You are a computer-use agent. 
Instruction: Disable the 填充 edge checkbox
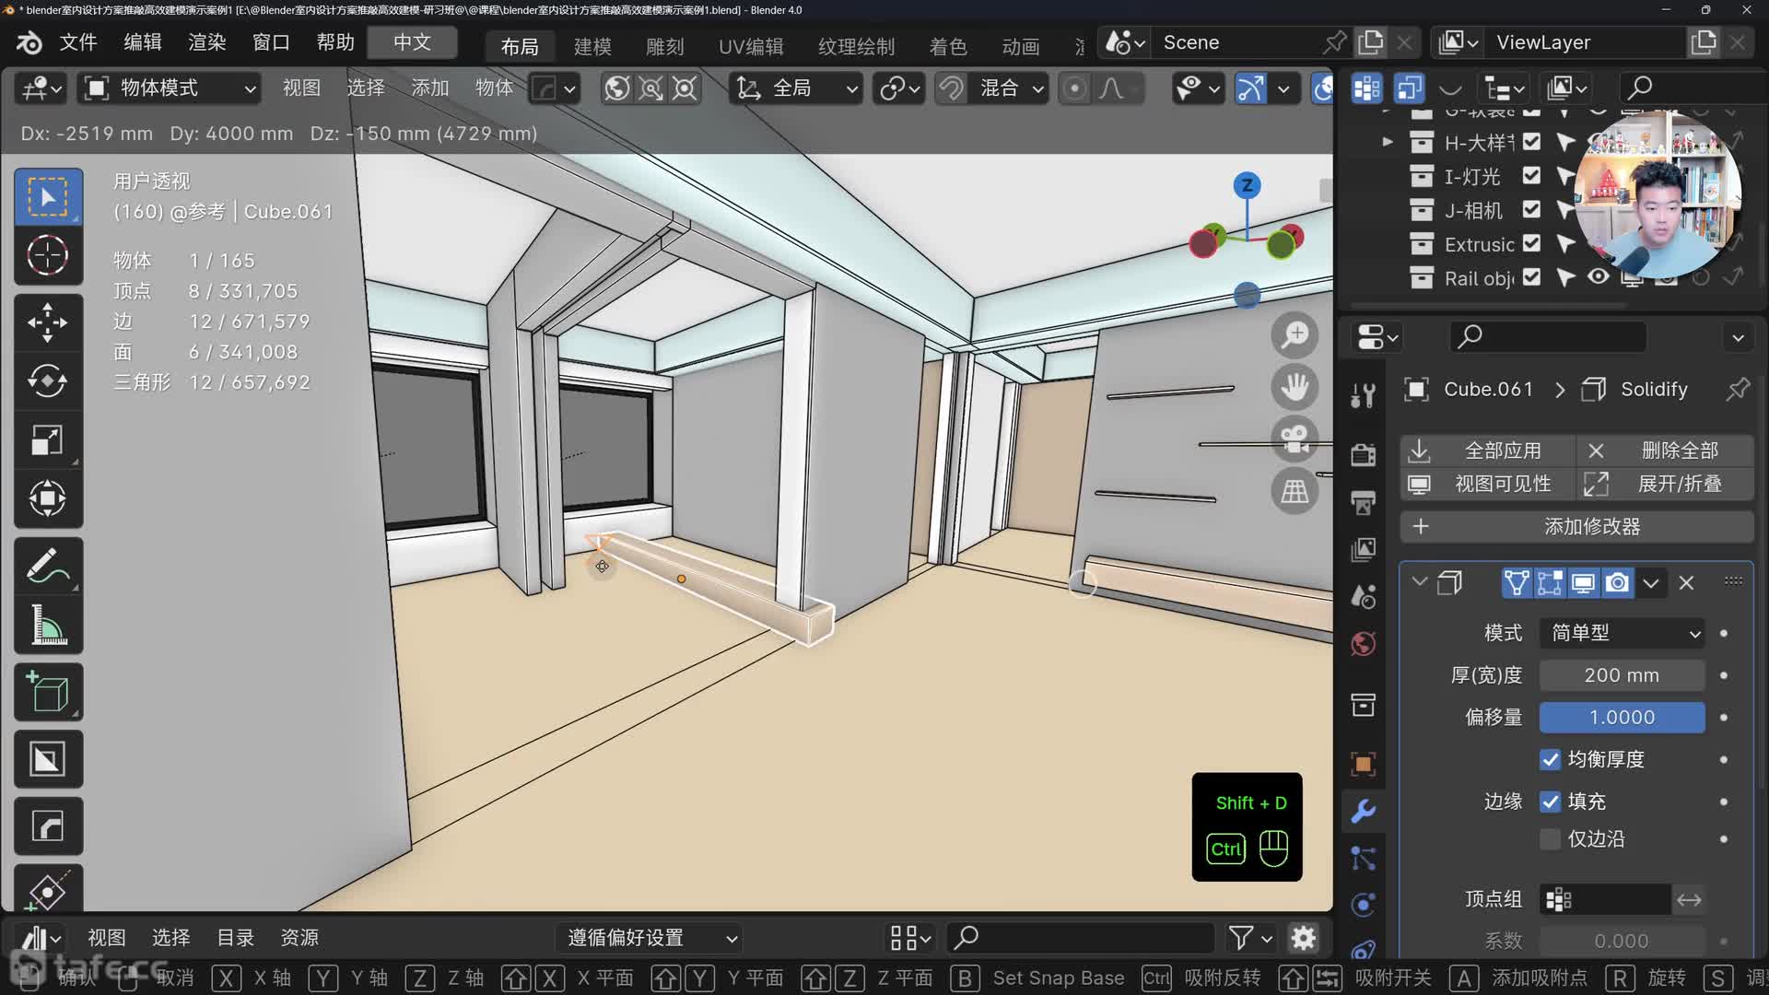1551,802
